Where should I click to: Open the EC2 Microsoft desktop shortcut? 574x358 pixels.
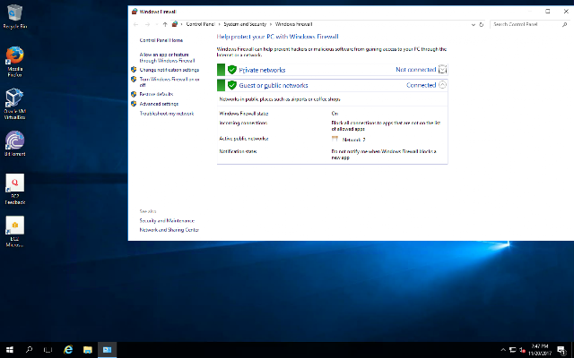click(14, 231)
